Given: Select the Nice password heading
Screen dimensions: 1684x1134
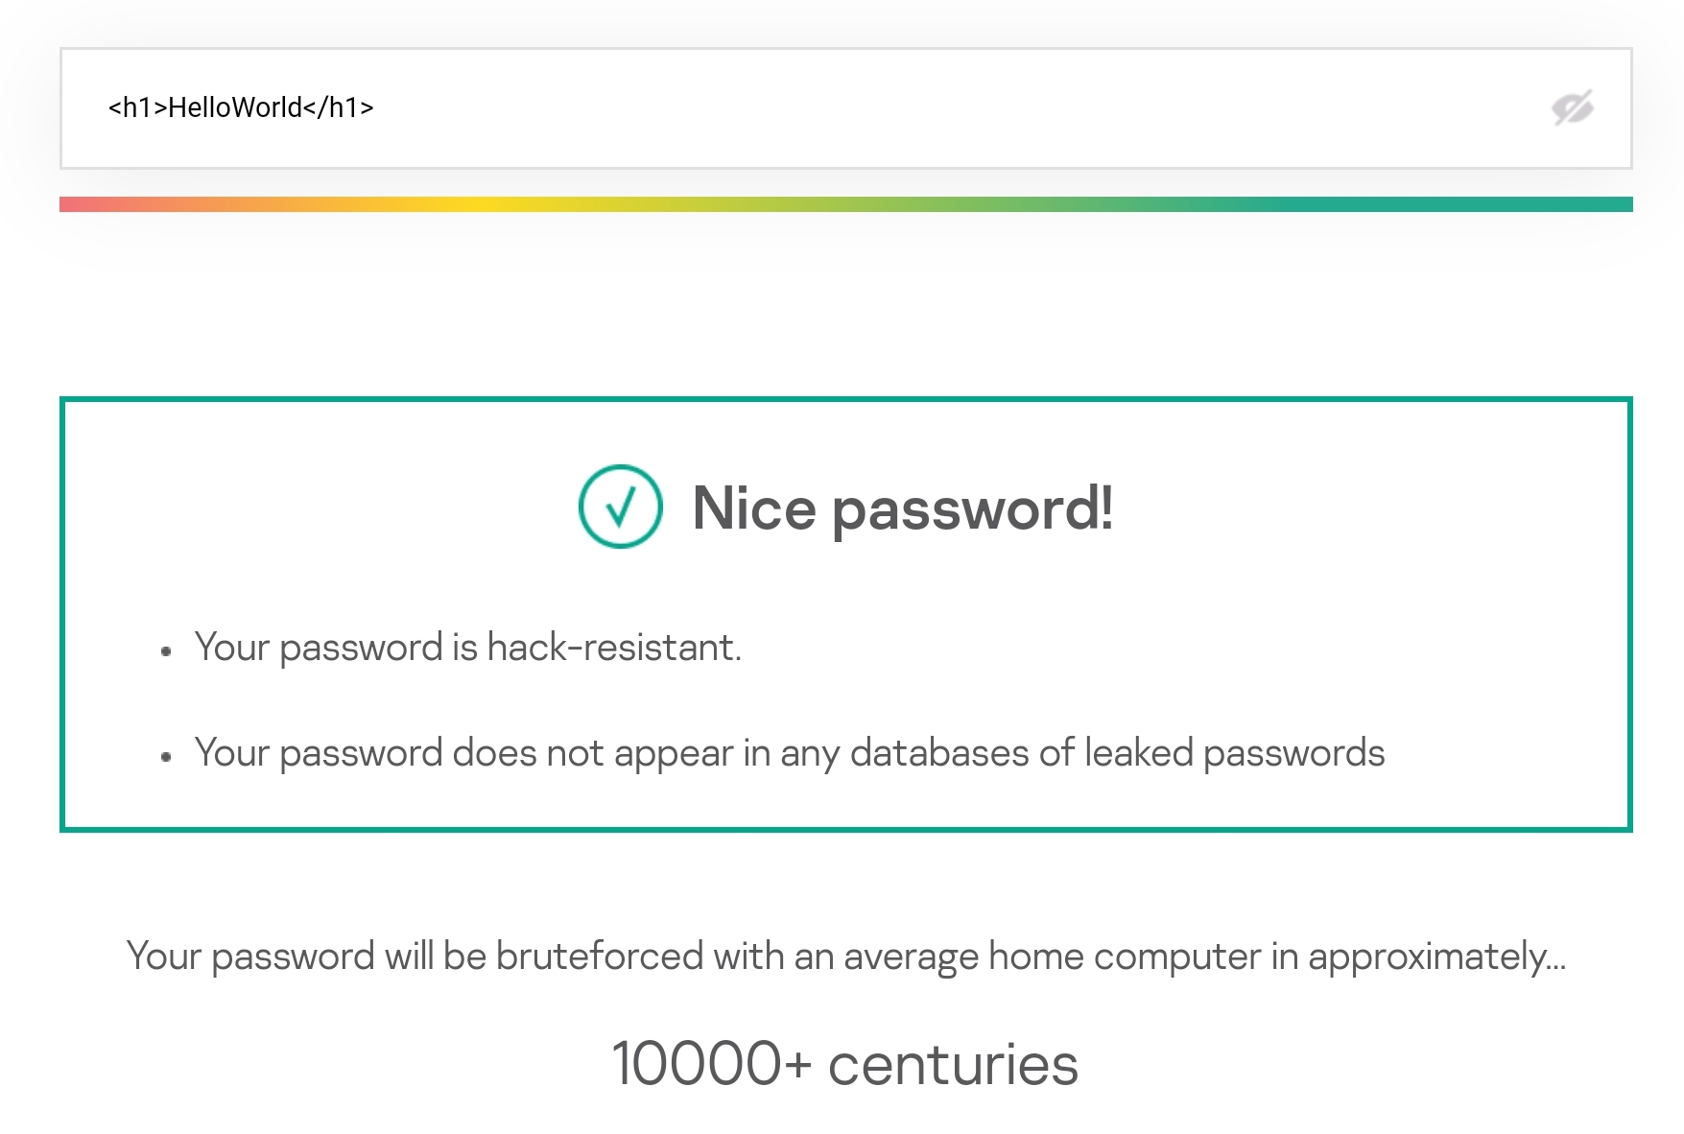Looking at the screenshot, I should (x=904, y=508).
